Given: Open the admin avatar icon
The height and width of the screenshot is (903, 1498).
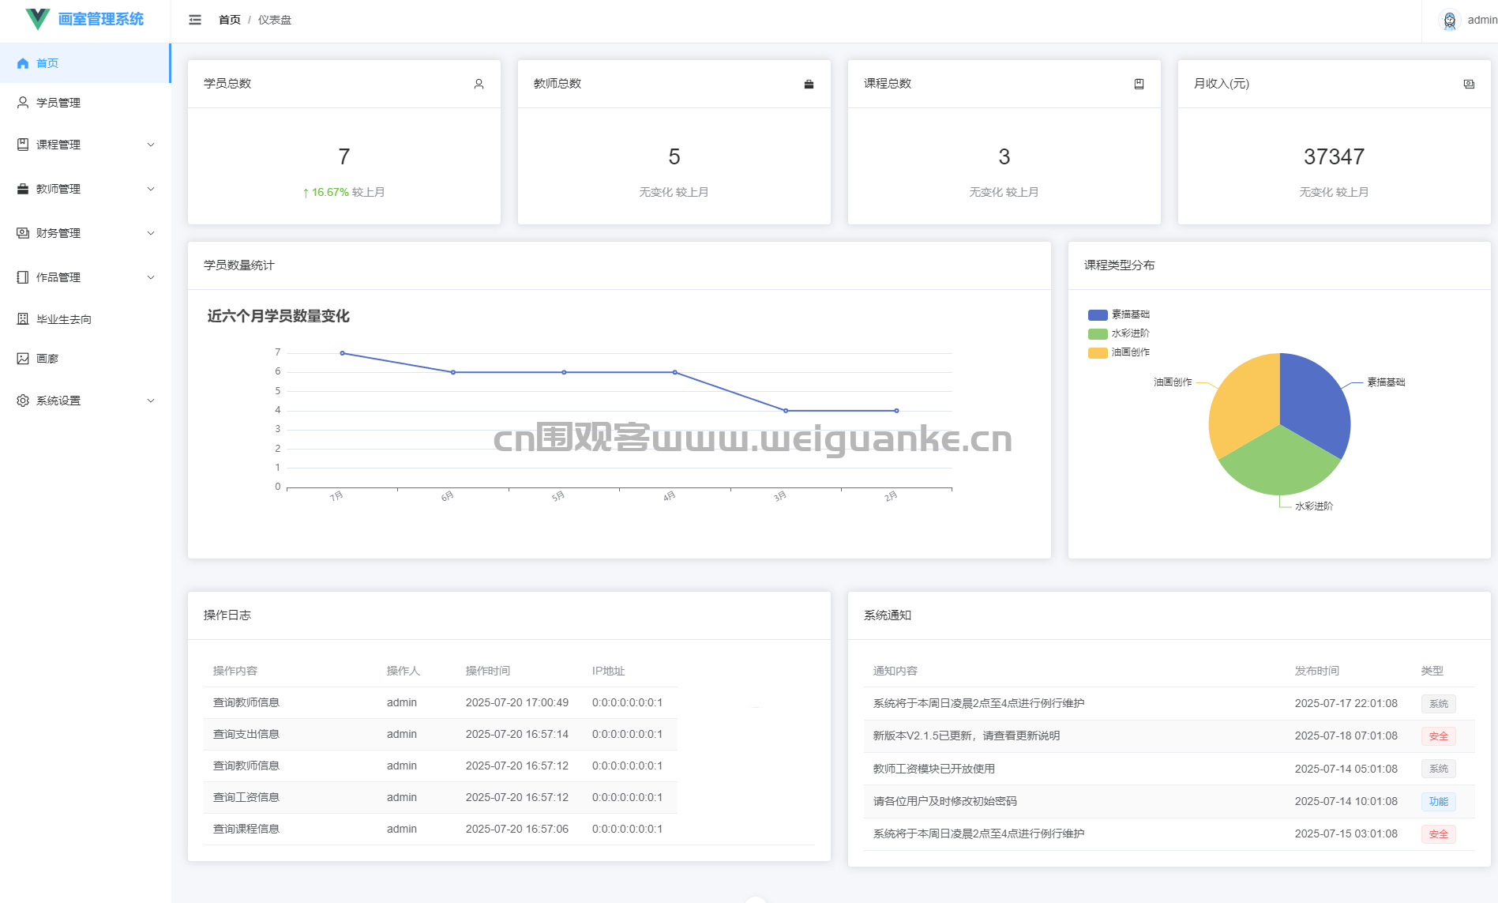Looking at the screenshot, I should [1448, 20].
